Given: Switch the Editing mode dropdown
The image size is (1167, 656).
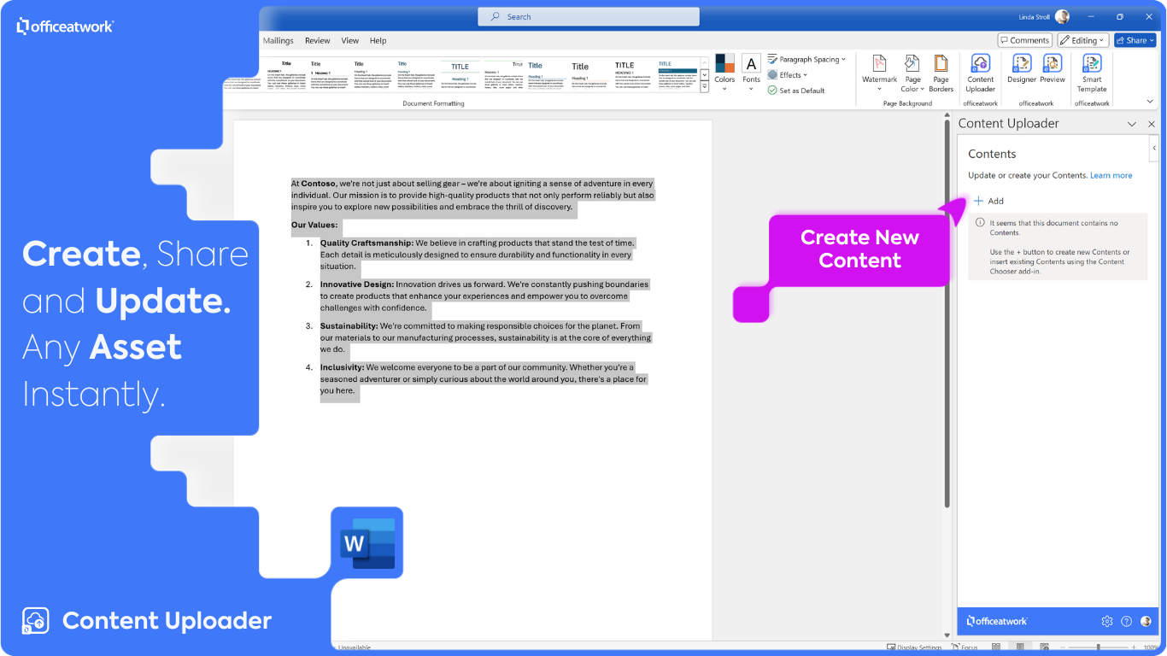Looking at the screenshot, I should [1082, 40].
